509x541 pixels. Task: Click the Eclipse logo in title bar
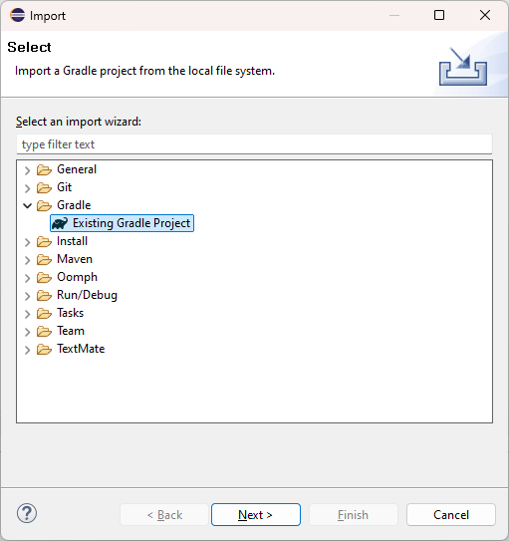tap(18, 15)
